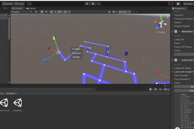Screen dimensions: 194x129
Task: Click the red X-axis move handle arrow
Action: [49, 48]
